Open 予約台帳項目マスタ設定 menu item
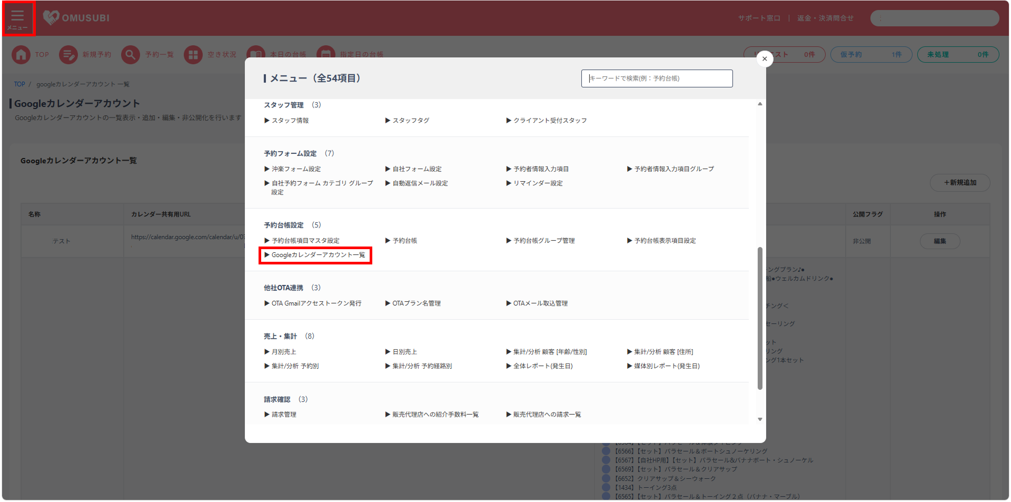The image size is (1011, 502). [302, 241]
